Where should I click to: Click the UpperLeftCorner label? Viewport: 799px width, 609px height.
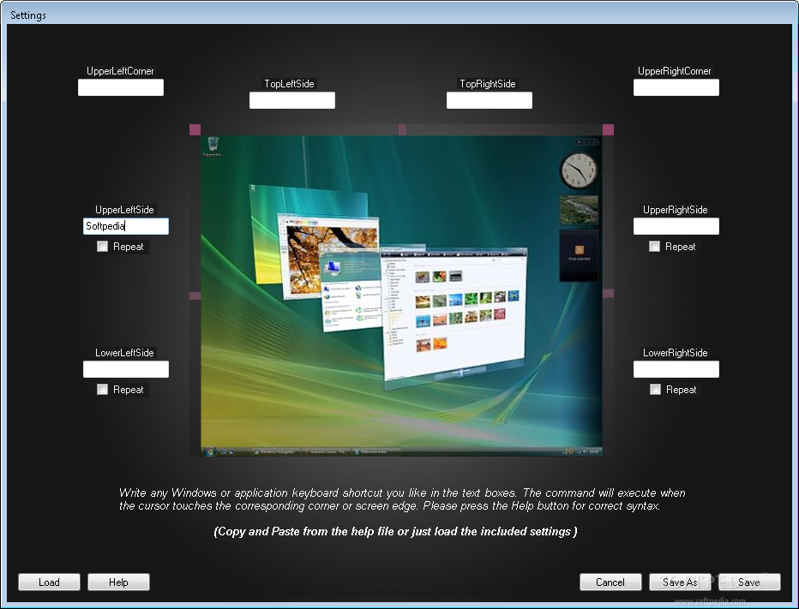click(x=120, y=71)
